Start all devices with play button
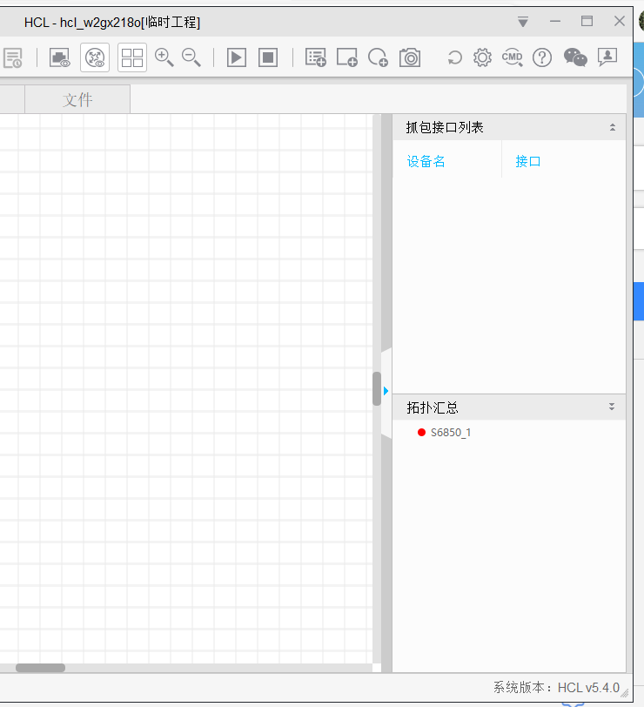This screenshot has width=644, height=707. pos(237,57)
